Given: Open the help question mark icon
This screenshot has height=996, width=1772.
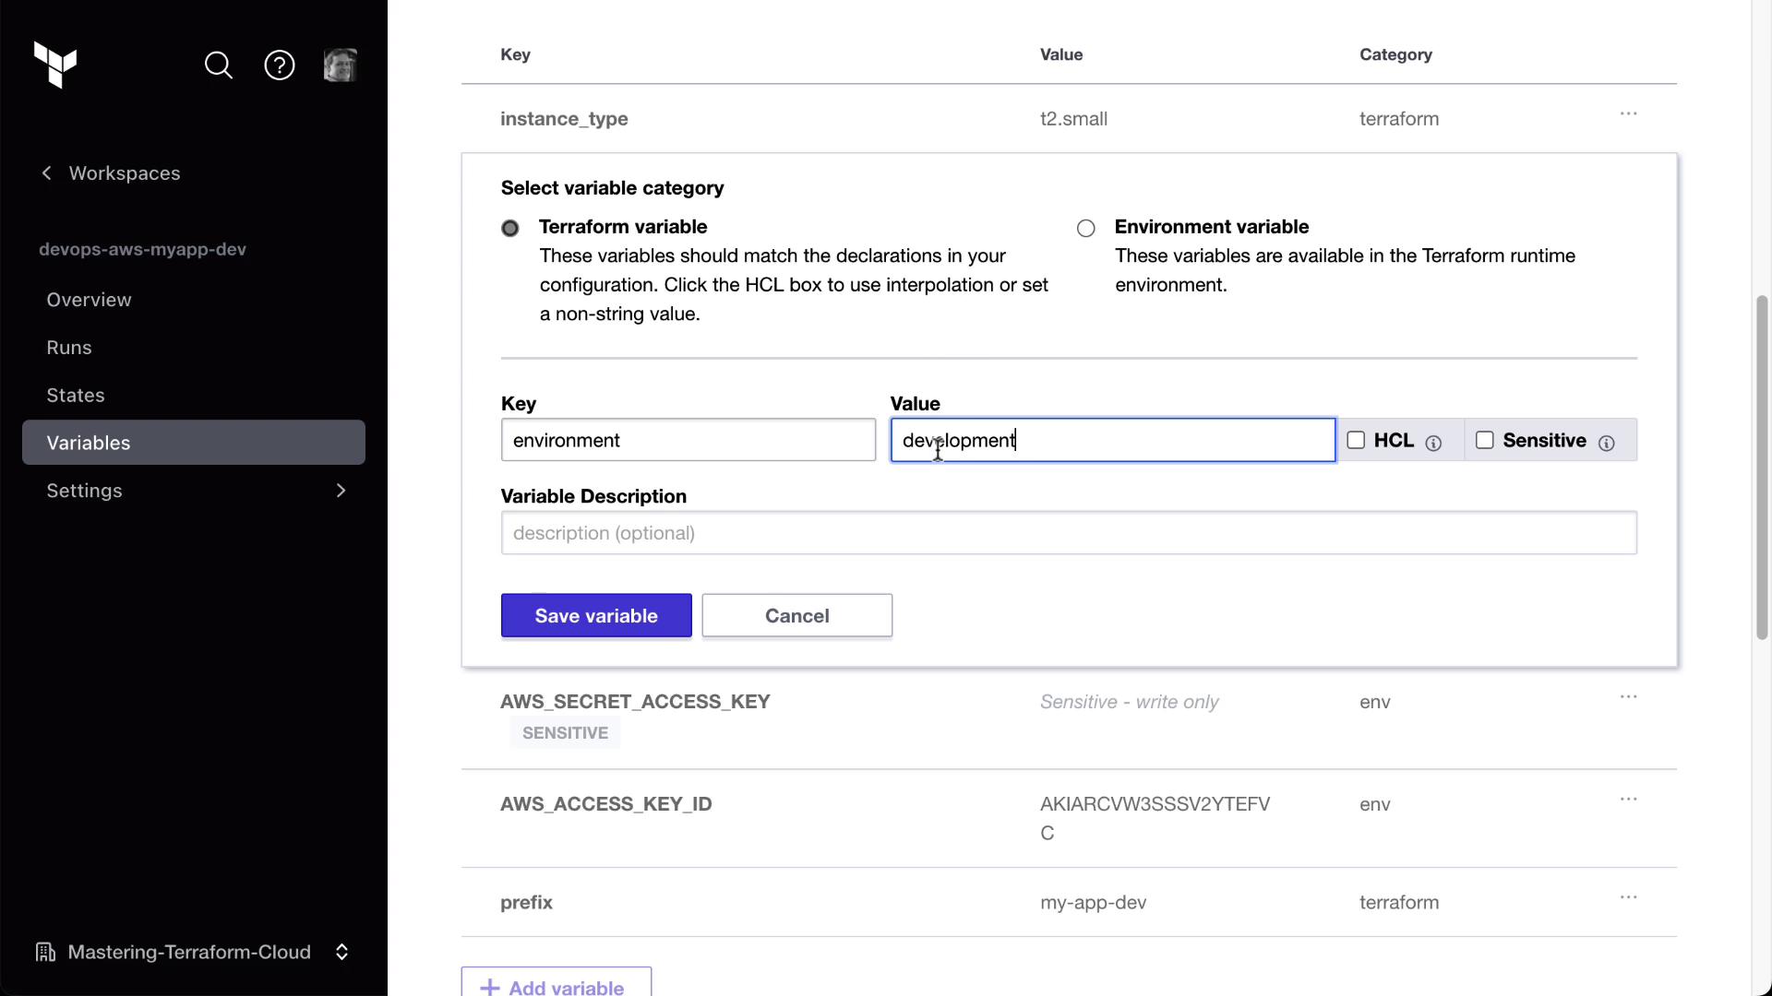Looking at the screenshot, I should [x=280, y=65].
